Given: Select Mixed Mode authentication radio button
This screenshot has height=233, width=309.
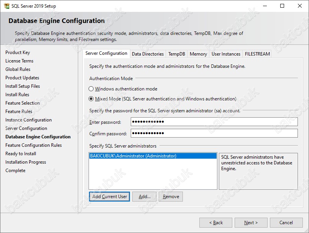Looking at the screenshot, I should click(91, 98).
